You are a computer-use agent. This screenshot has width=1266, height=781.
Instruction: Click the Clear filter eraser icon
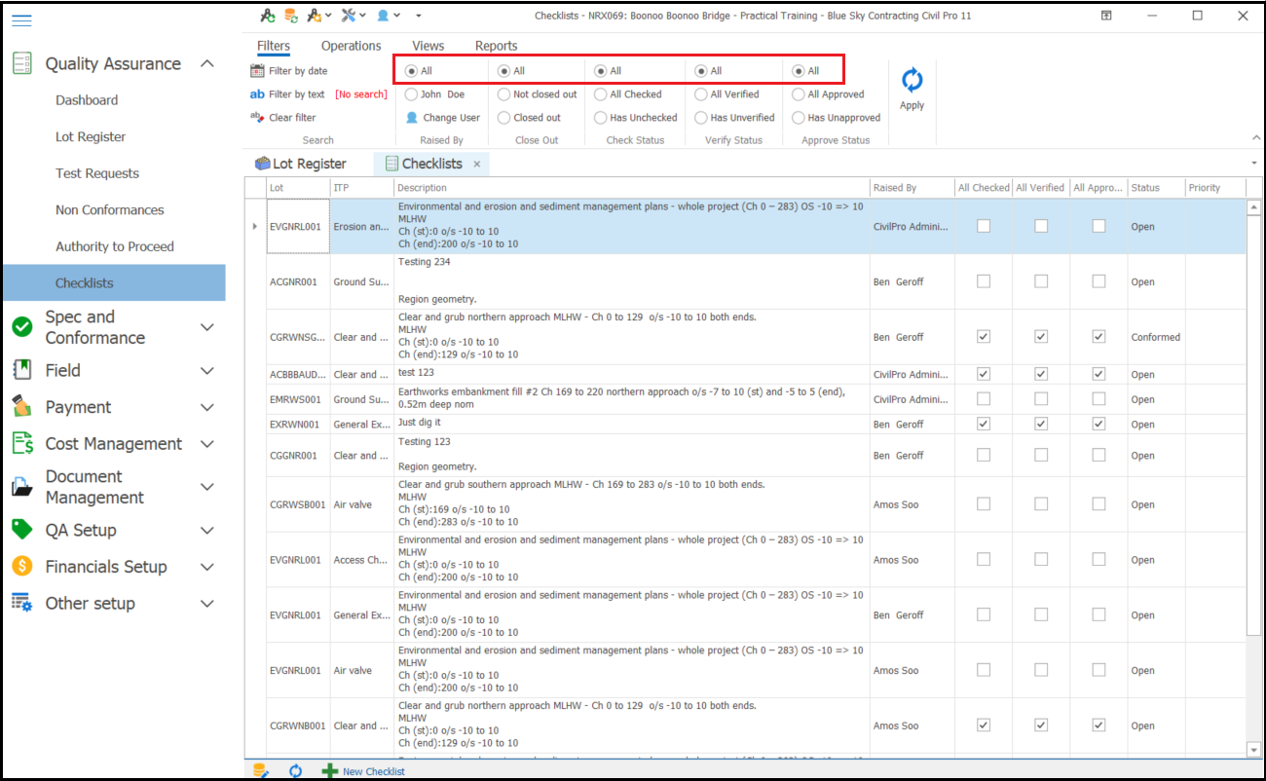pos(257,117)
